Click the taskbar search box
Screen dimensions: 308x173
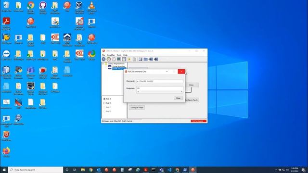pyautogui.click(x=36, y=170)
